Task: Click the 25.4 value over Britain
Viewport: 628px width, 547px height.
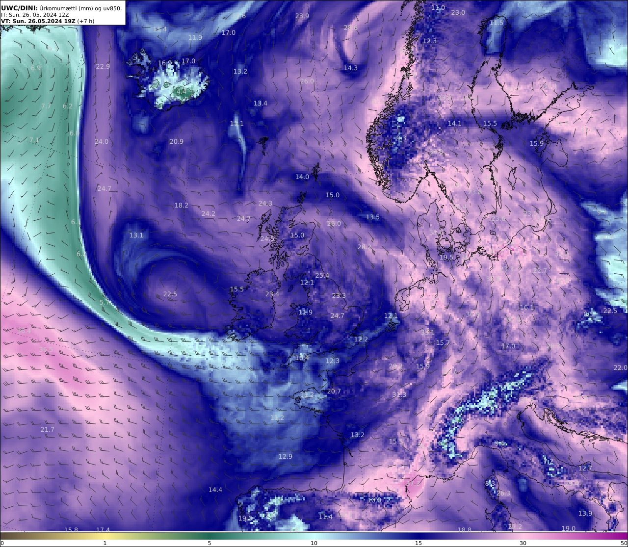Action: pyautogui.click(x=322, y=275)
